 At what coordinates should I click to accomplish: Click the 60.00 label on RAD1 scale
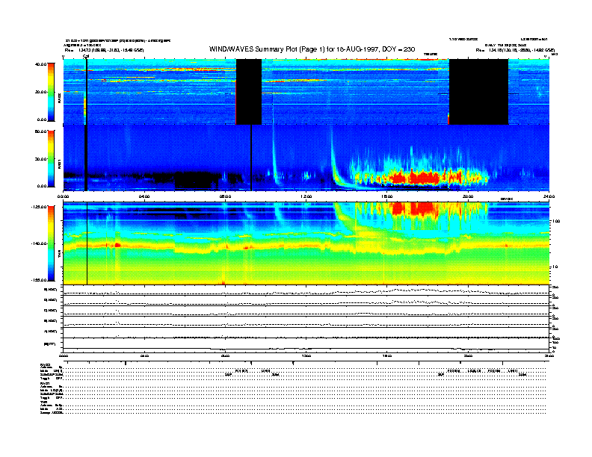pyautogui.click(x=40, y=131)
